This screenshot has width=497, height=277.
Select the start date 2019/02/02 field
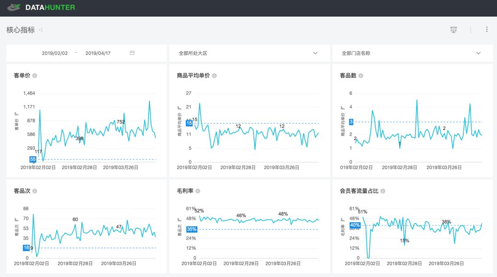pos(55,53)
